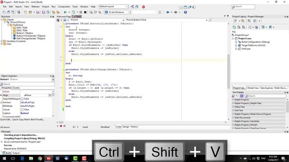The image size is (289, 162).
Task: Open the Project menu
Action: 46,7
